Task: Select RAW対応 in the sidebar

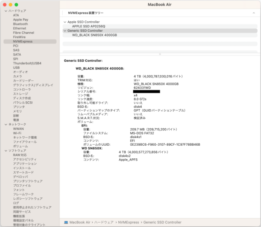Action: [x=20, y=155]
